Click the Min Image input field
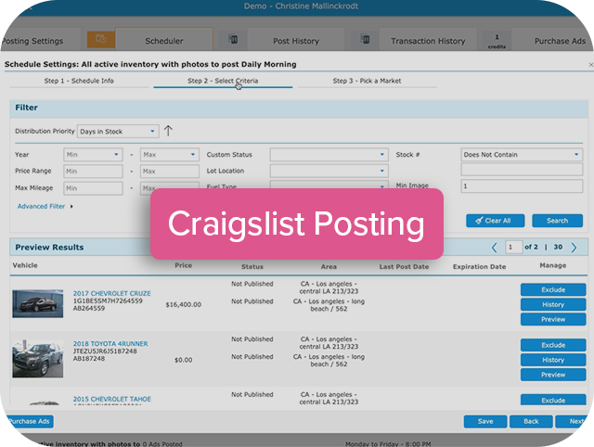 click(521, 186)
